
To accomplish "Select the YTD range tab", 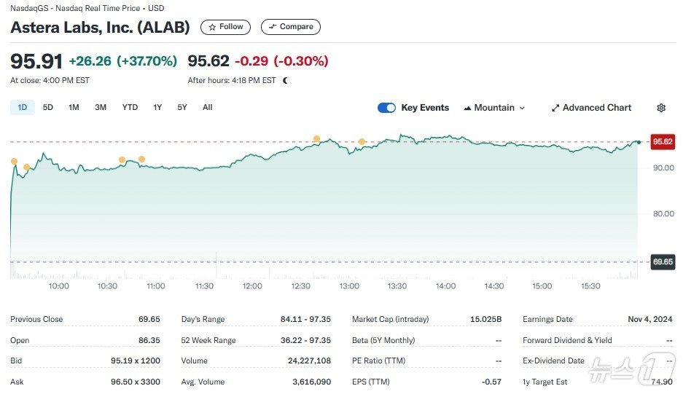I will tap(130, 108).
